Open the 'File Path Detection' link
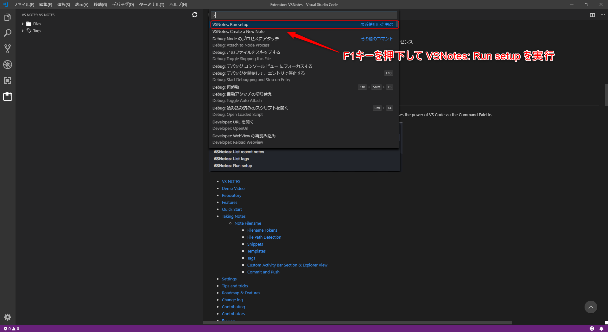608x332 pixels. coord(264,237)
